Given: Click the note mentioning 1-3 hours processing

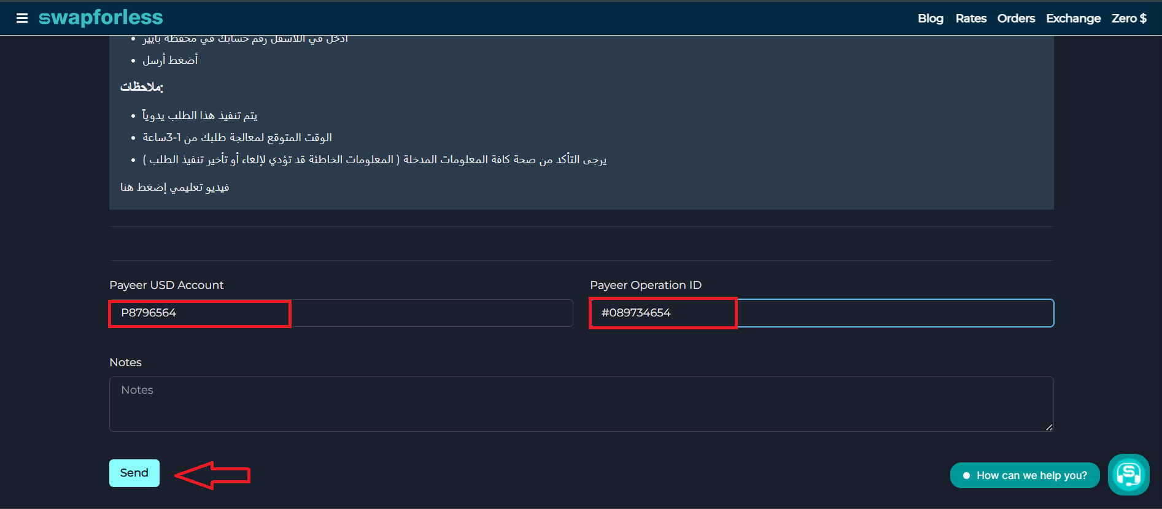Looking at the screenshot, I should tap(237, 137).
